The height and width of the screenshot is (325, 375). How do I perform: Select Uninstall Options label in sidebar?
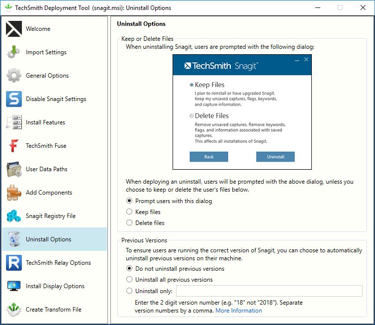click(49, 239)
